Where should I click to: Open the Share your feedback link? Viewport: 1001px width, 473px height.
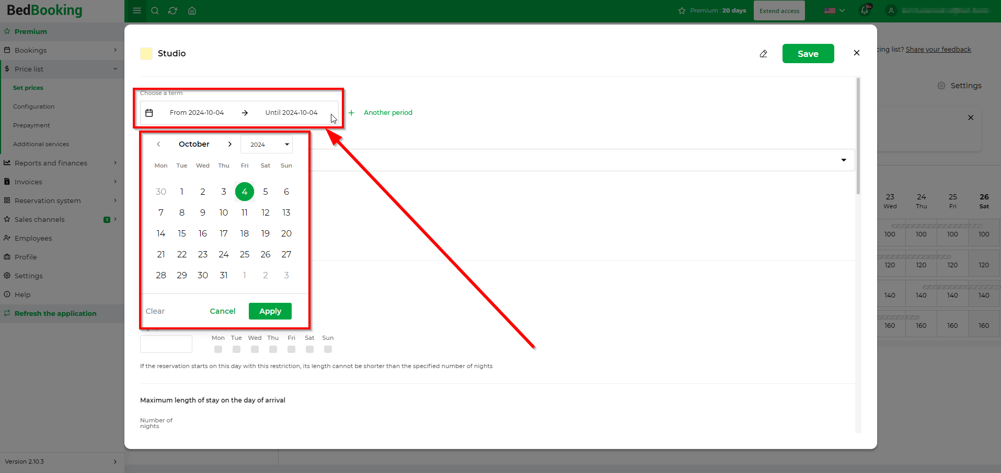pos(938,50)
